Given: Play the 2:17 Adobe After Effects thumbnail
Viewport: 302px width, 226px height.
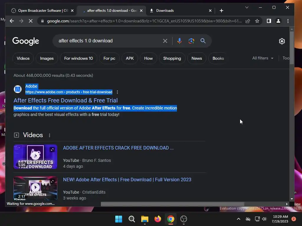Looking at the screenshot, I should (x=35, y=188).
